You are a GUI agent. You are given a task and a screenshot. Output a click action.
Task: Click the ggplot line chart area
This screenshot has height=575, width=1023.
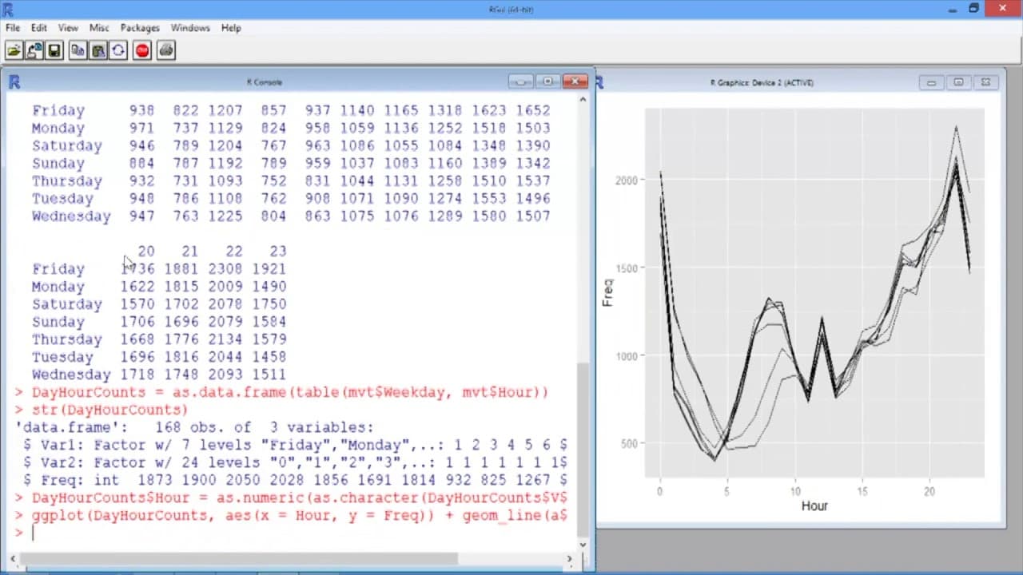(x=814, y=293)
